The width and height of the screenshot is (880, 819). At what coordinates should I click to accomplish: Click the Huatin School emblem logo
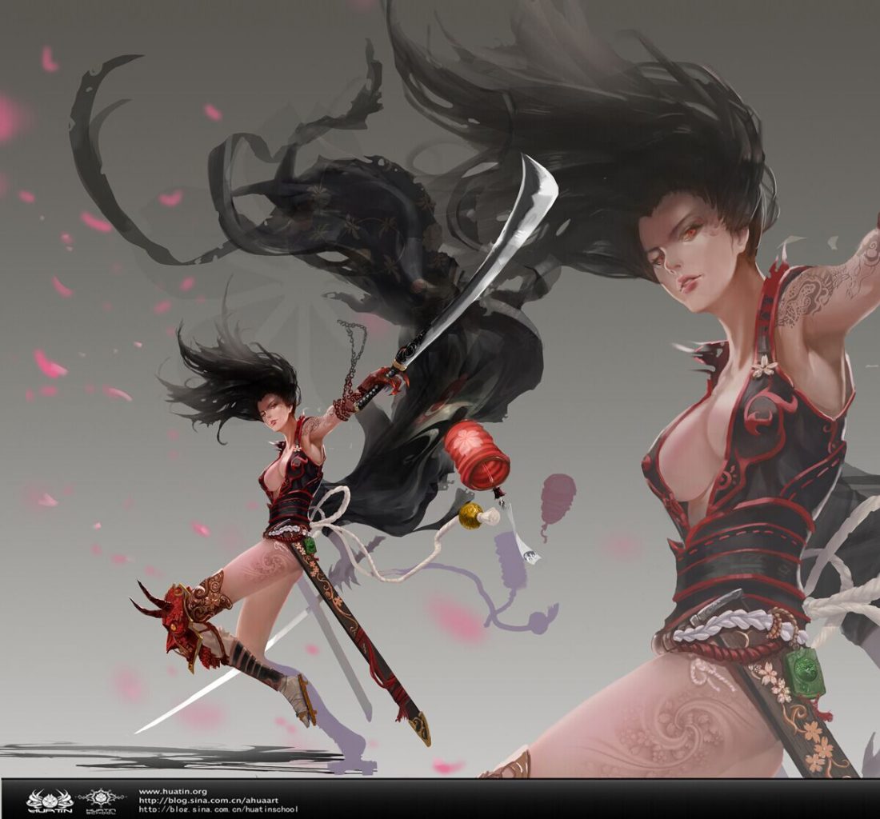point(101,801)
